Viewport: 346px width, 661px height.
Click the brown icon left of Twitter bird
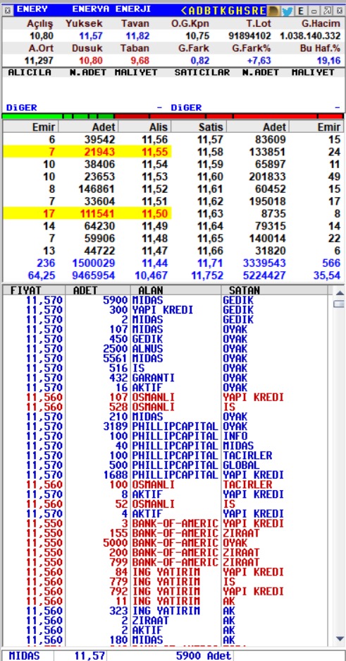(x=273, y=11)
